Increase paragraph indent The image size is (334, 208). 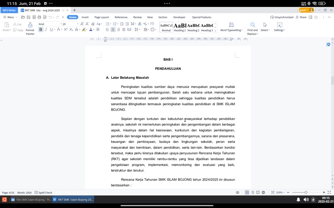tap(127, 24)
